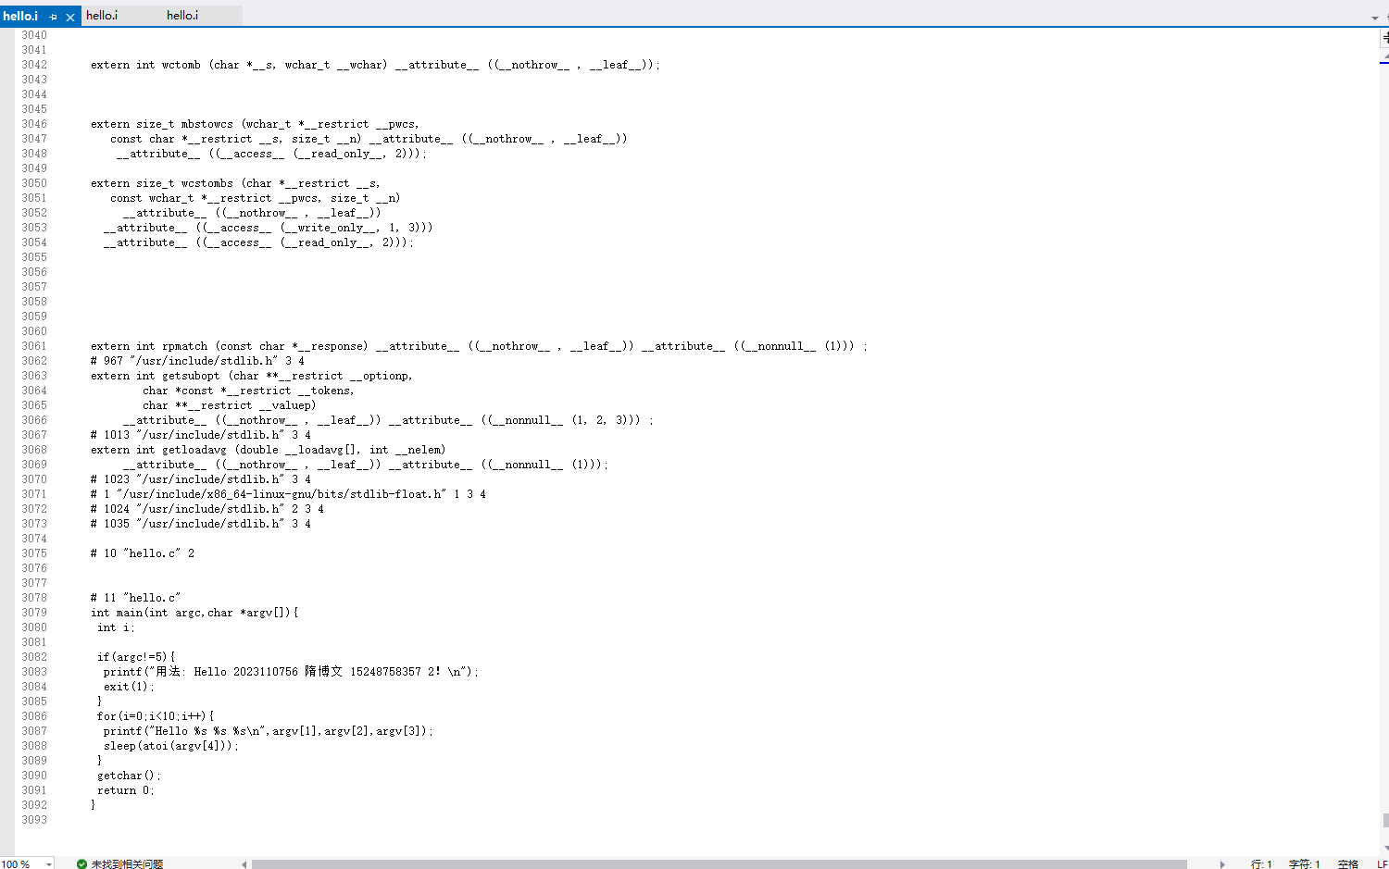
Task: Click the '# 11 "hello.c"' directive
Action: point(136,598)
